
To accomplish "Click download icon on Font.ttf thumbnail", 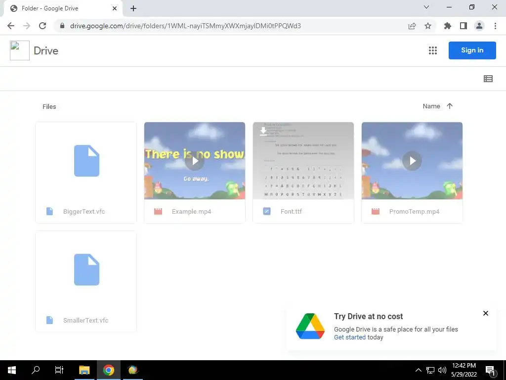I will coord(263,131).
